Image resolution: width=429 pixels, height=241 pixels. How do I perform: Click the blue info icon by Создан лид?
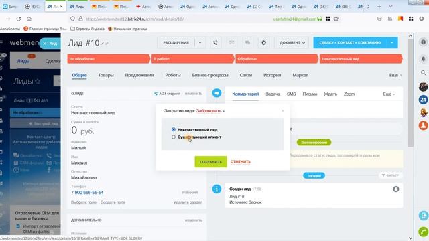(217, 189)
